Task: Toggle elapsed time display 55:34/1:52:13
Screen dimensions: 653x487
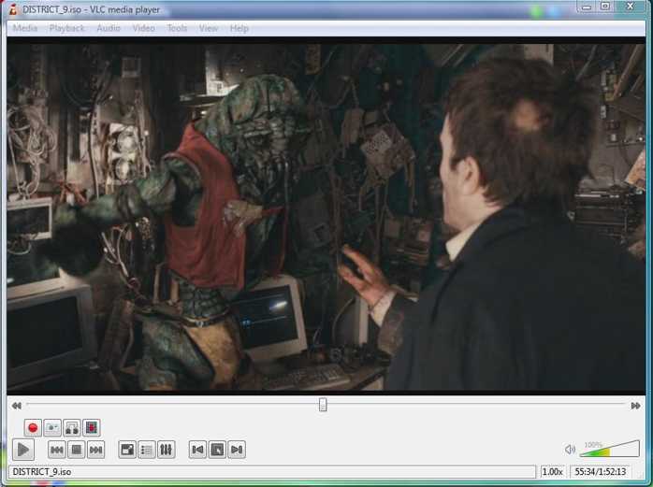Action: [x=600, y=472]
